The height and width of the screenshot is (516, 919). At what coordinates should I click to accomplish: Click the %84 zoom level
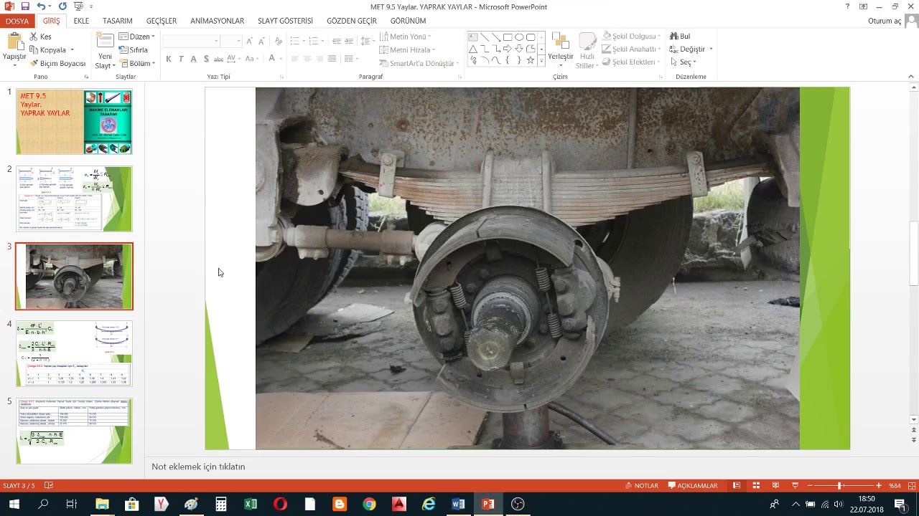coord(895,485)
